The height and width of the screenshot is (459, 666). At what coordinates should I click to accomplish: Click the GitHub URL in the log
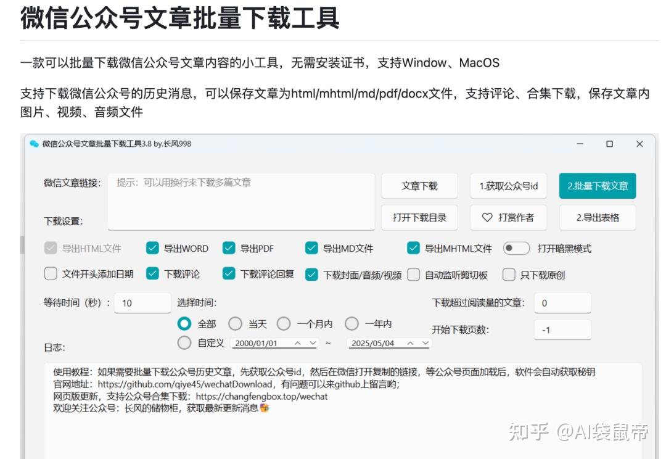(185, 384)
